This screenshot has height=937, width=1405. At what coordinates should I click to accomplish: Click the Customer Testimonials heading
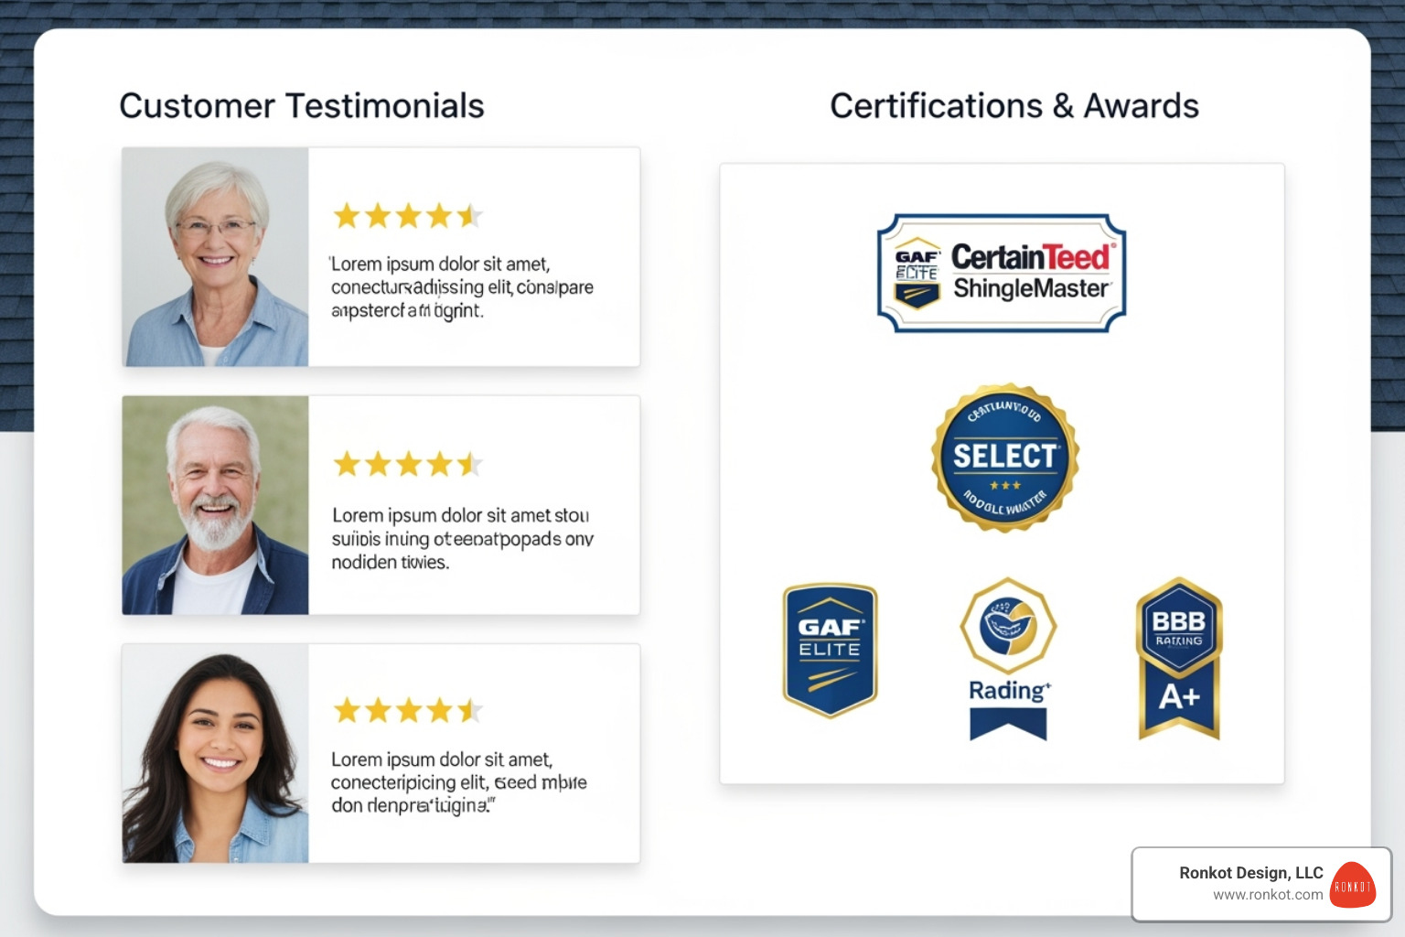coord(302,106)
